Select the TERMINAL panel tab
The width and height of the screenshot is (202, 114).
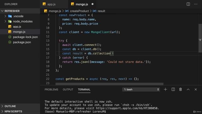tap(84, 89)
